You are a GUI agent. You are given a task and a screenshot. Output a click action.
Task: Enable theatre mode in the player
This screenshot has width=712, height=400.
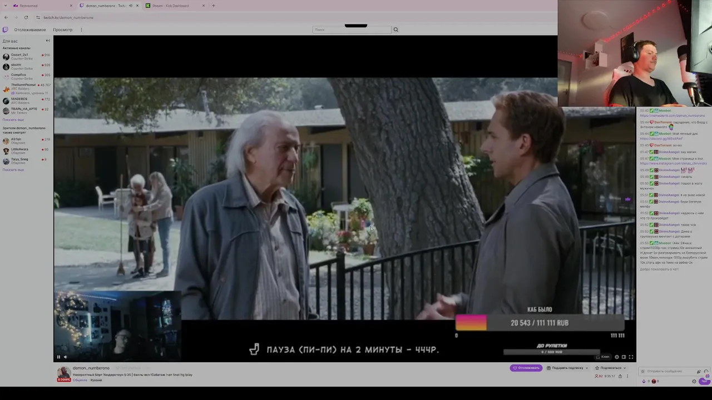click(x=624, y=357)
